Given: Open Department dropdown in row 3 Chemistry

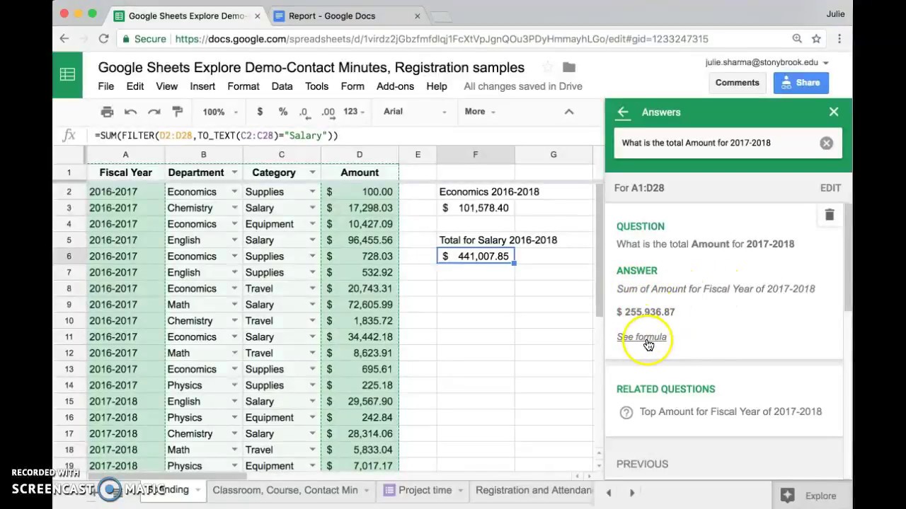Looking at the screenshot, I should (234, 208).
